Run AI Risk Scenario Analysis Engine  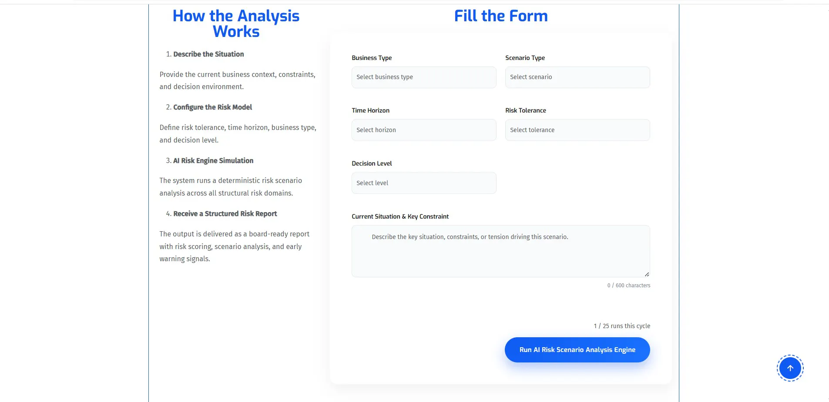577,350
